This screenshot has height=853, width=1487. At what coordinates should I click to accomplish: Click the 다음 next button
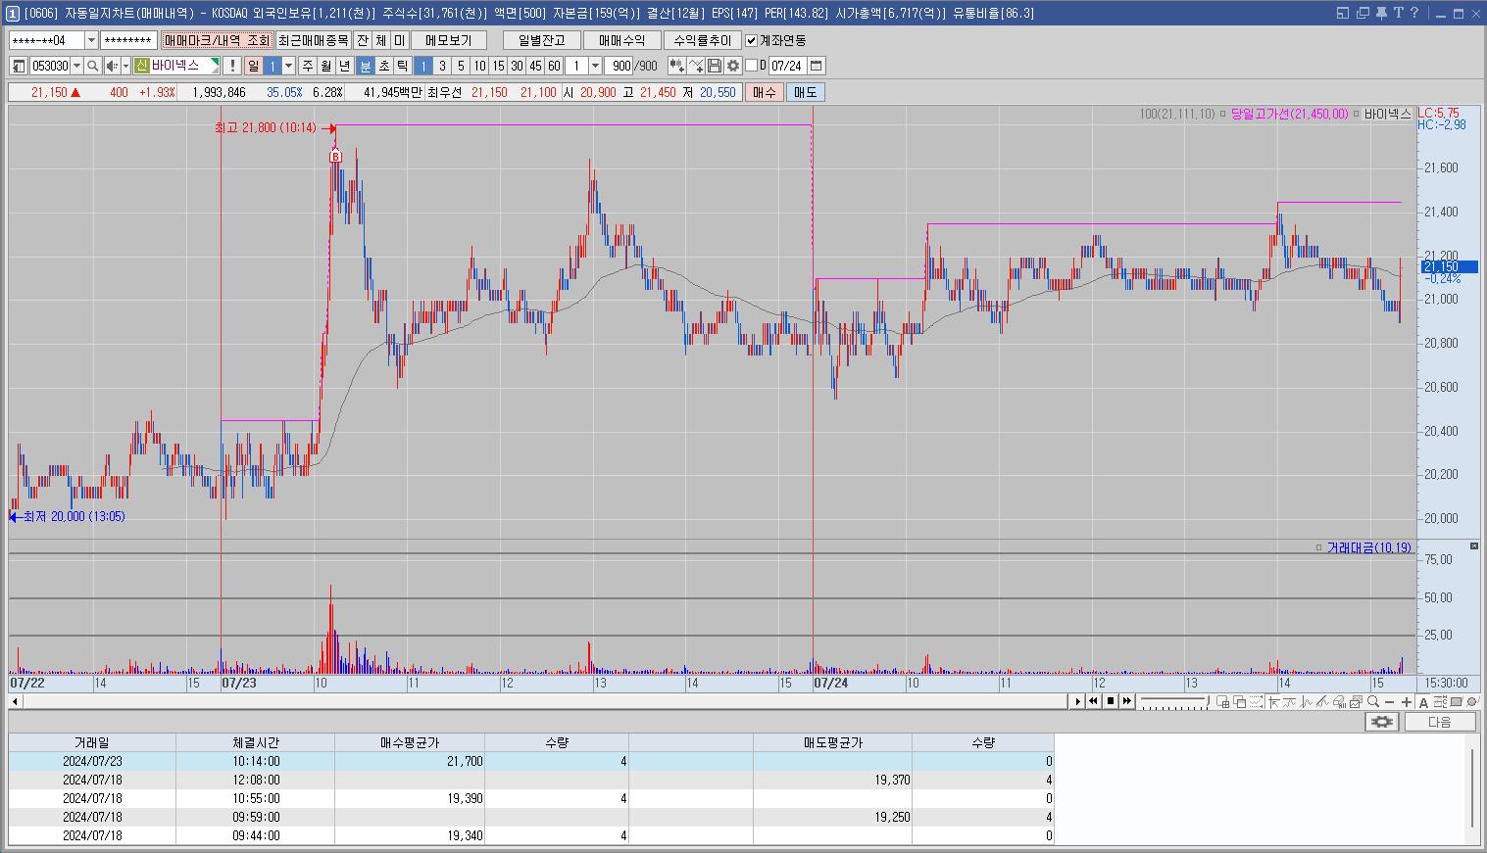point(1439,722)
